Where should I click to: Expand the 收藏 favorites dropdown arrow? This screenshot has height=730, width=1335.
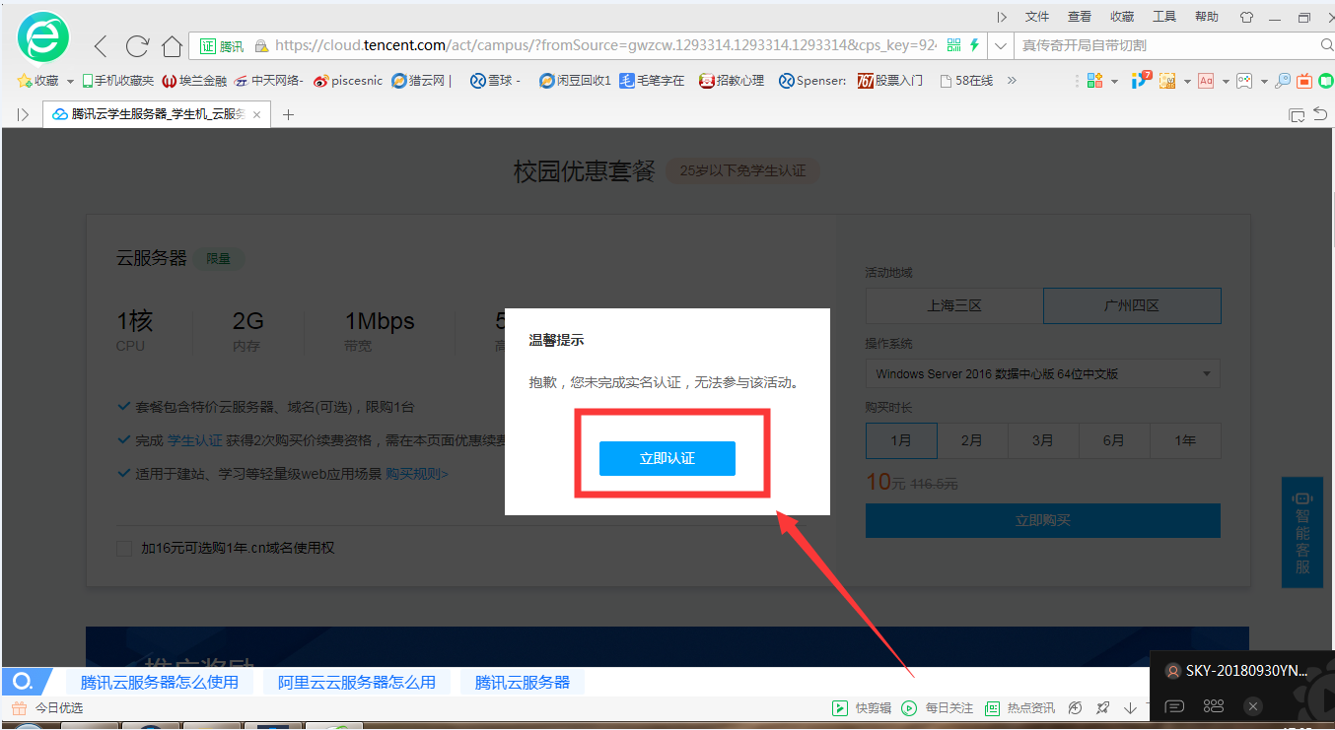click(70, 82)
